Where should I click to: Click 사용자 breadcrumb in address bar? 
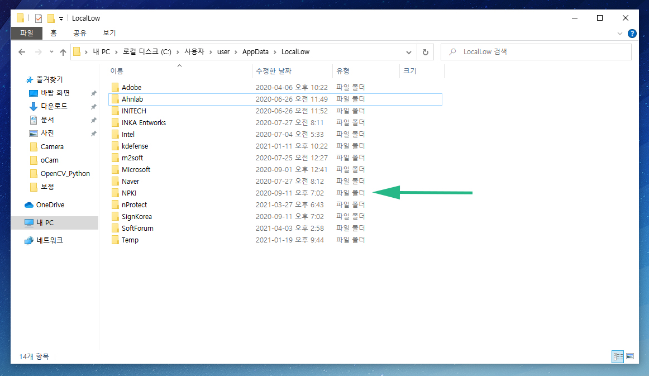coord(194,52)
